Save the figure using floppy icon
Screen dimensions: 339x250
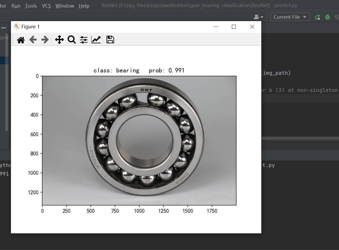pyautogui.click(x=110, y=40)
